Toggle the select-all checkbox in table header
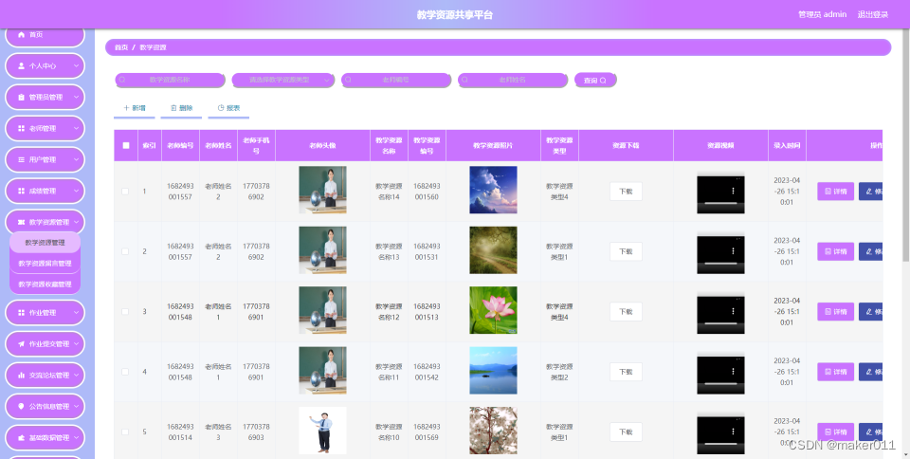Viewport: 910px width, 459px height. click(x=126, y=146)
